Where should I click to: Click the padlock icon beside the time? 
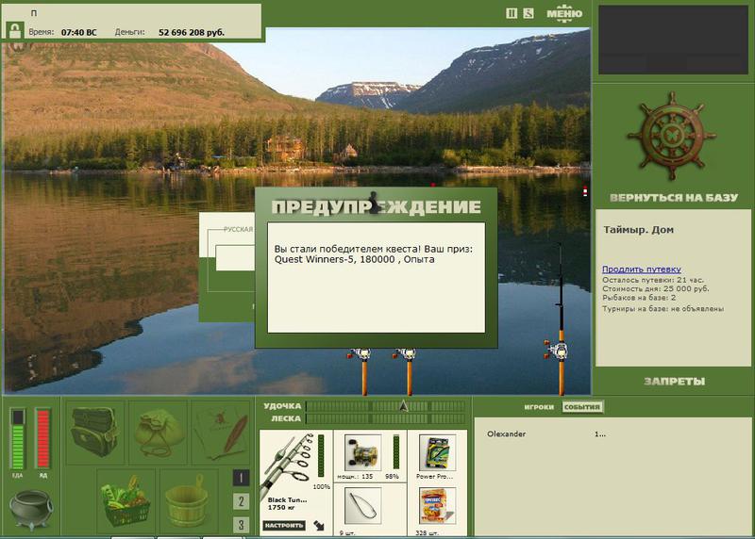click(15, 31)
